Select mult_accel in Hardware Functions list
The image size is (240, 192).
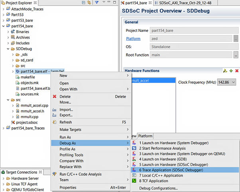pyautogui.click(x=153, y=80)
